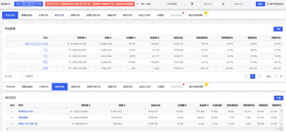Click the red 类目 filter tag

(90, 4)
